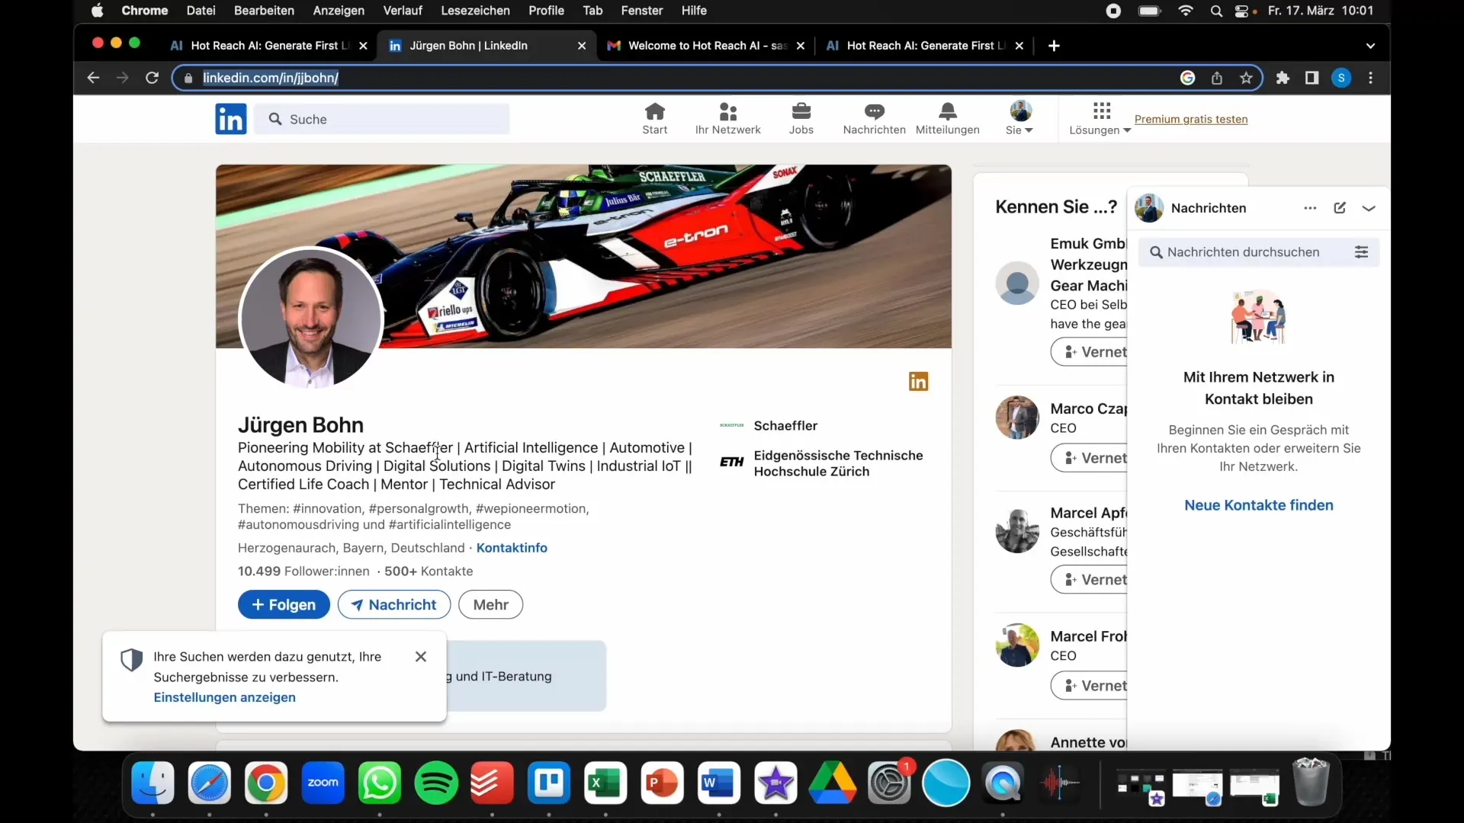Open the messaging panel three-dot options

pyautogui.click(x=1310, y=208)
